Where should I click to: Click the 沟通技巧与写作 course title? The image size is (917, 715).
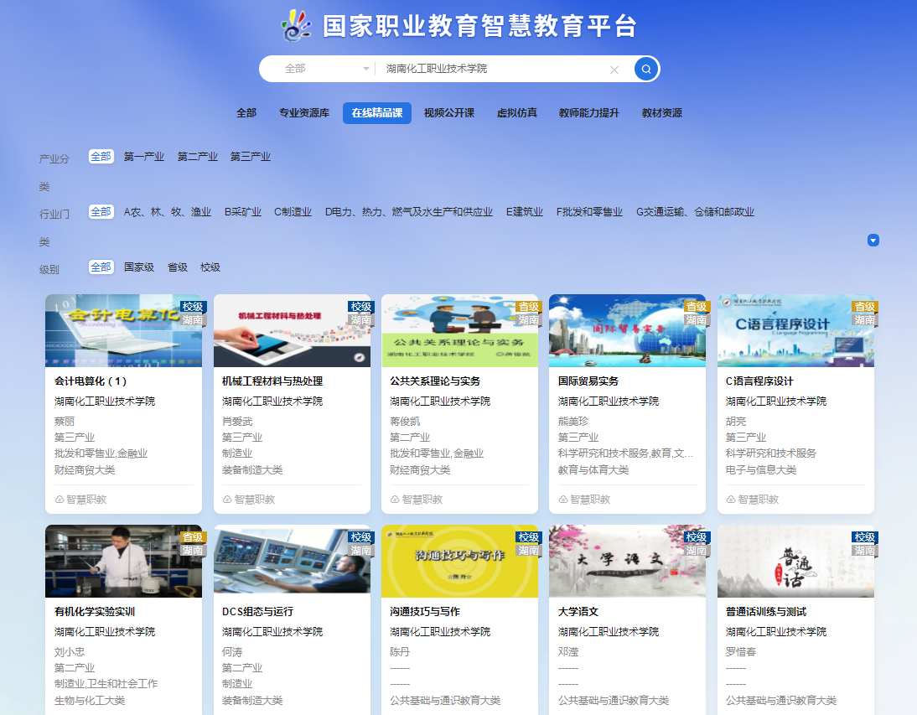[425, 612]
